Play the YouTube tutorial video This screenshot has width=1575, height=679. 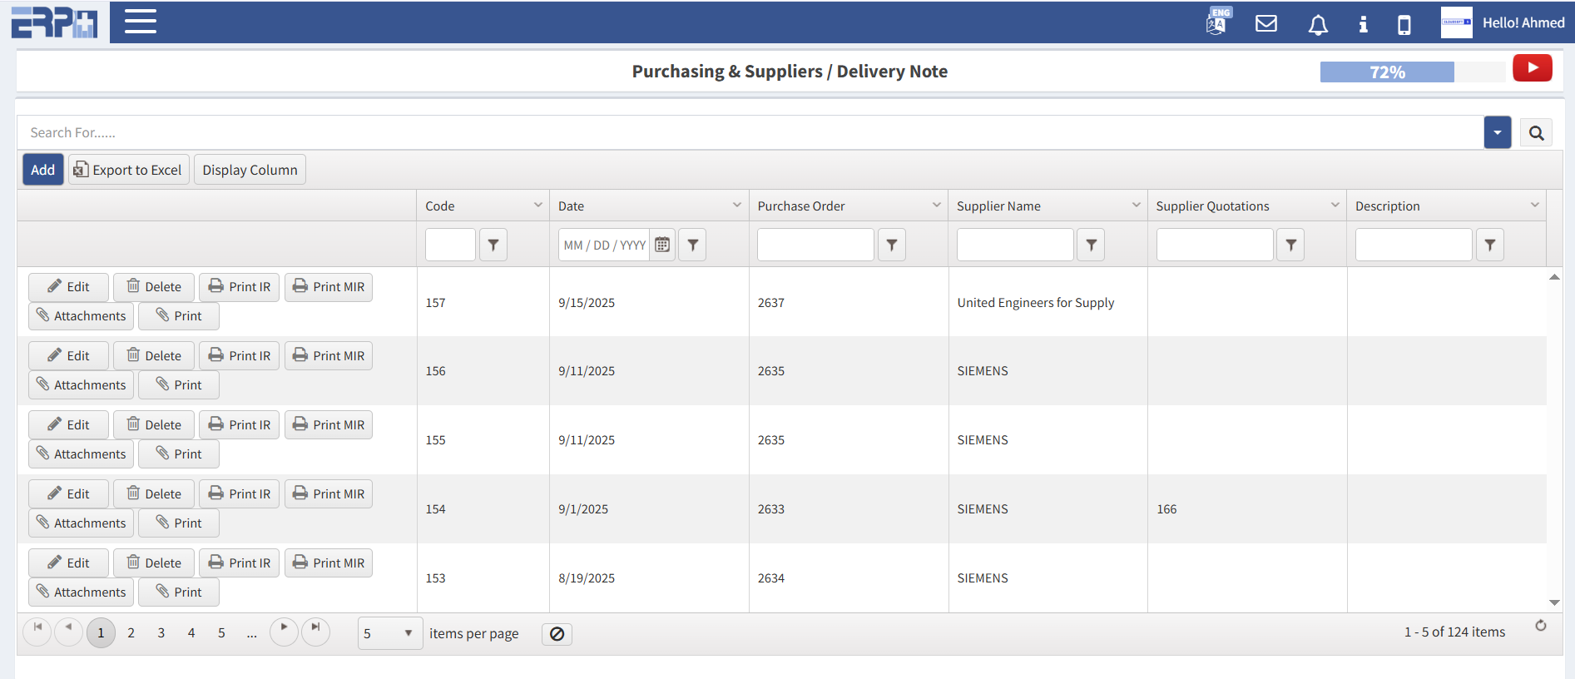click(x=1532, y=68)
